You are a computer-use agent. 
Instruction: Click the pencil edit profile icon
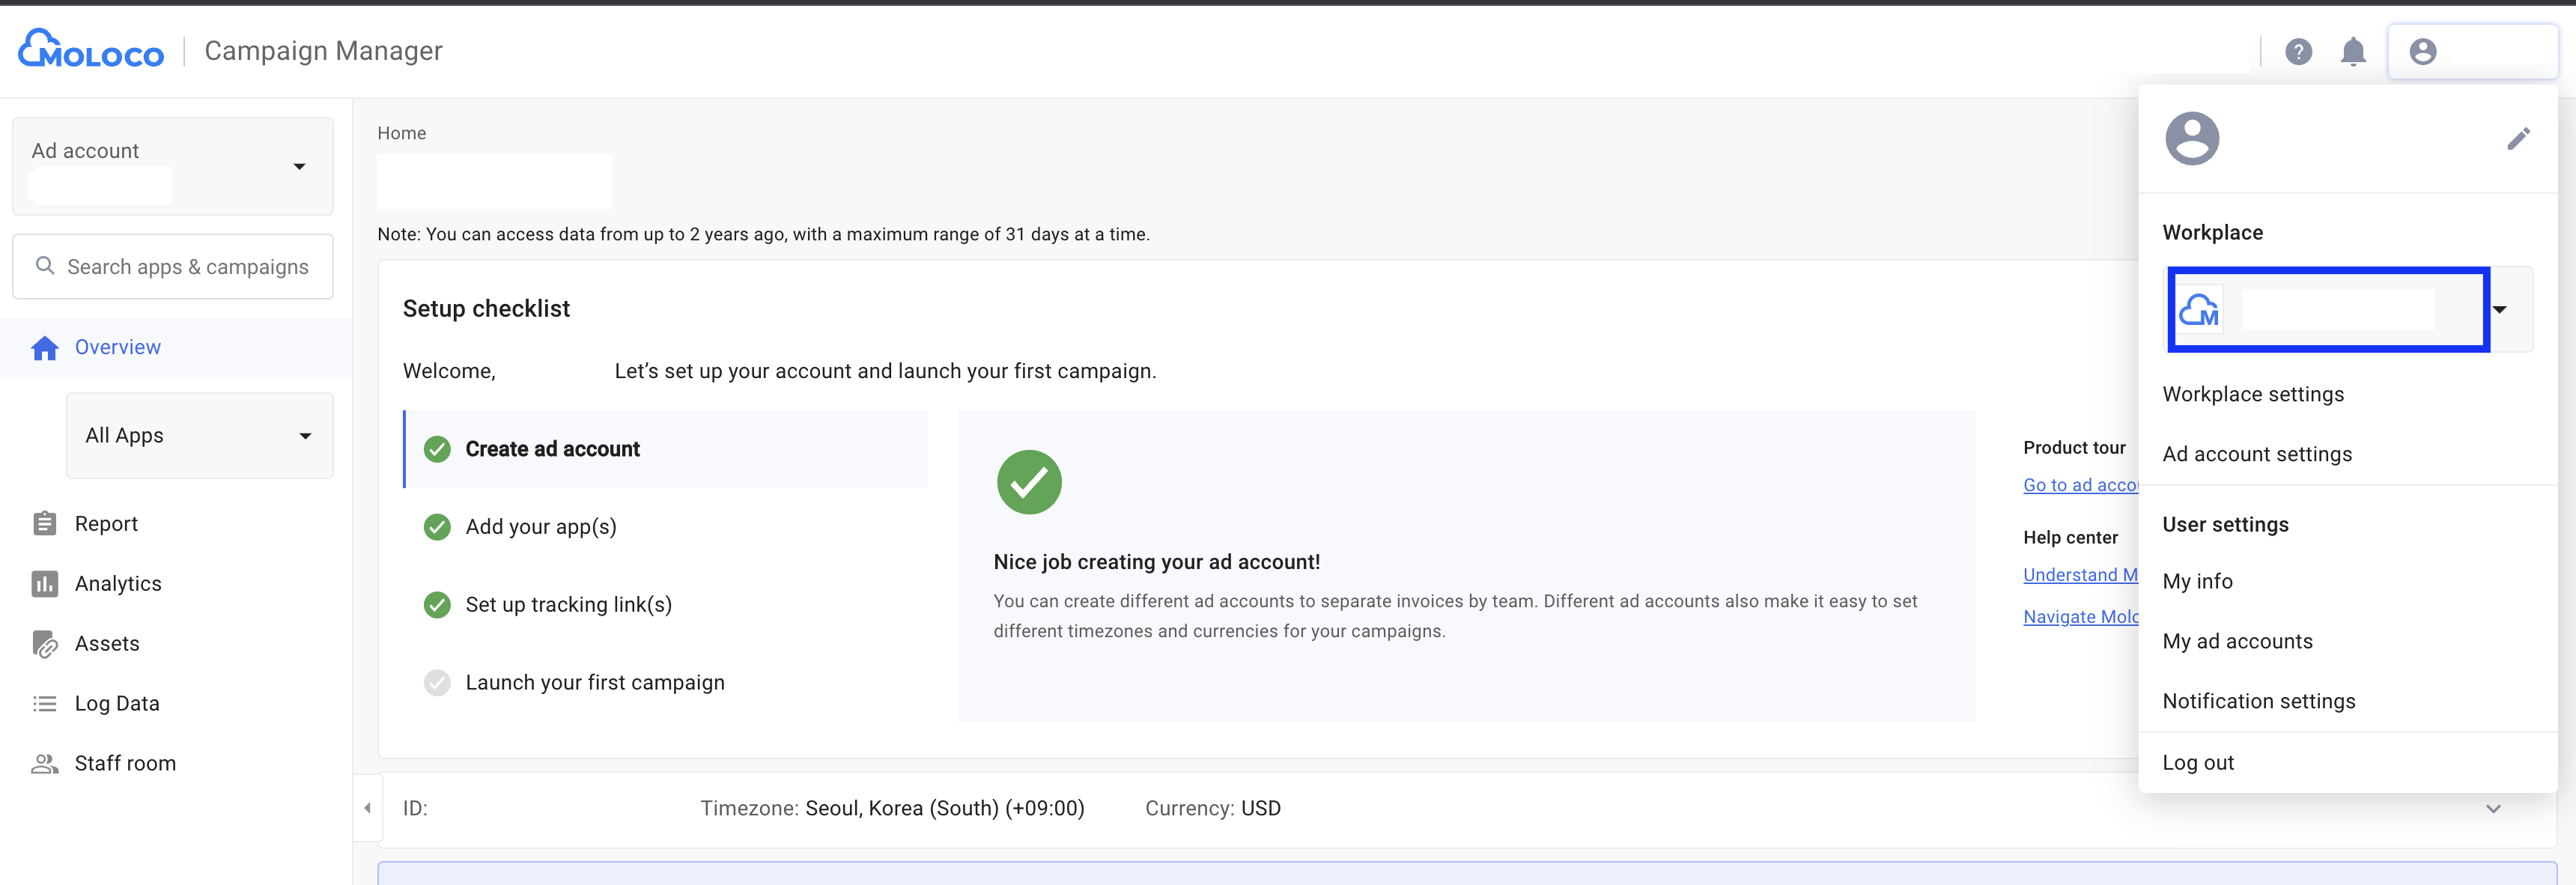pos(2518,138)
